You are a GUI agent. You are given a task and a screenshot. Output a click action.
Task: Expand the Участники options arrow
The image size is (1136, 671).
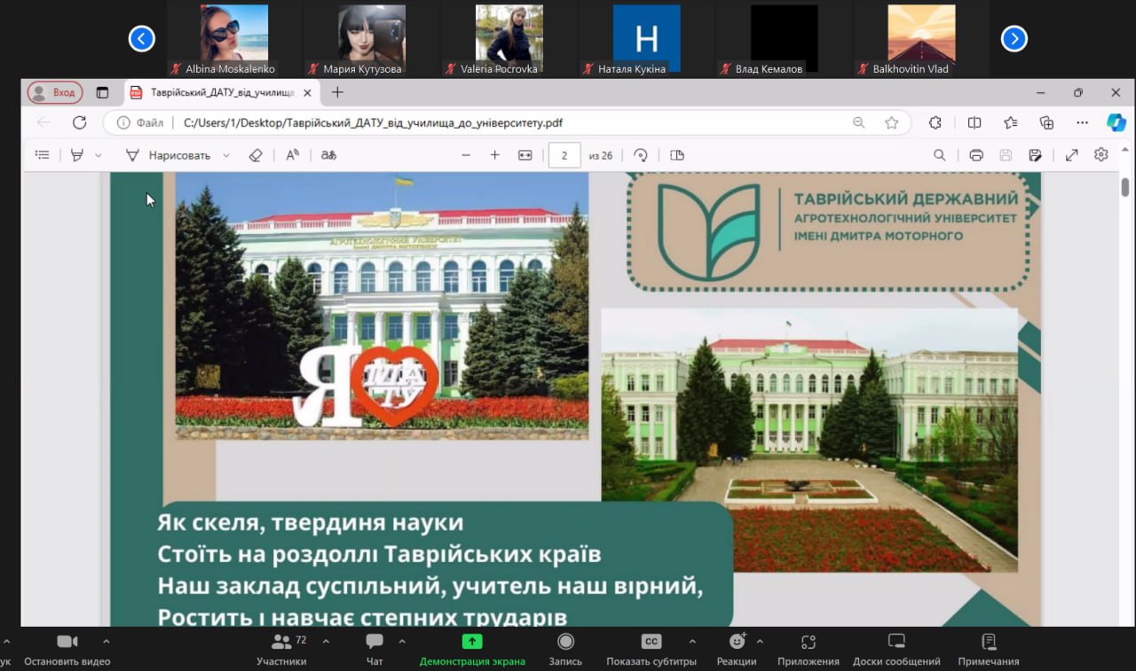point(326,641)
